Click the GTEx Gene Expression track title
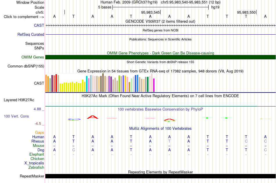Image resolution: width=276 pixels, height=183 pixels. pos(160,71)
